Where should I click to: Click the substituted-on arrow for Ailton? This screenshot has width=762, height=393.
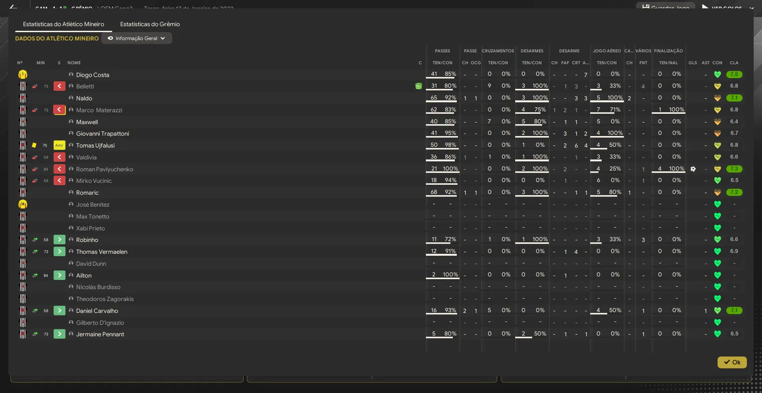[60, 275]
